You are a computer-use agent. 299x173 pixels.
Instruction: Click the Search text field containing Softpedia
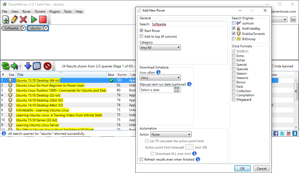[x=188, y=24]
